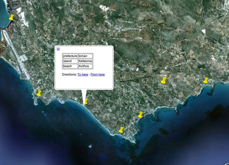This screenshot has width=229, height=165.
Task: Click the easternmost coastal pushpin
Action: (206, 80)
